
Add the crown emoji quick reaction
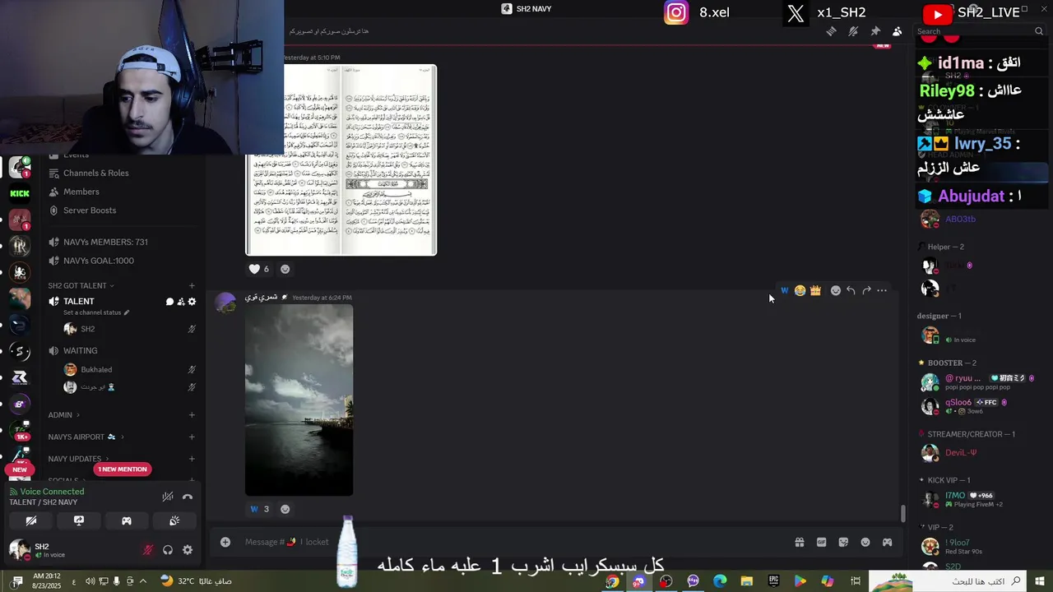[815, 290]
